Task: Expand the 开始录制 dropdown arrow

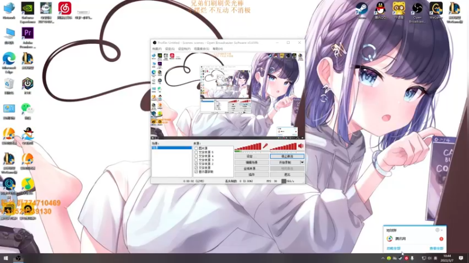Action: [x=302, y=162]
